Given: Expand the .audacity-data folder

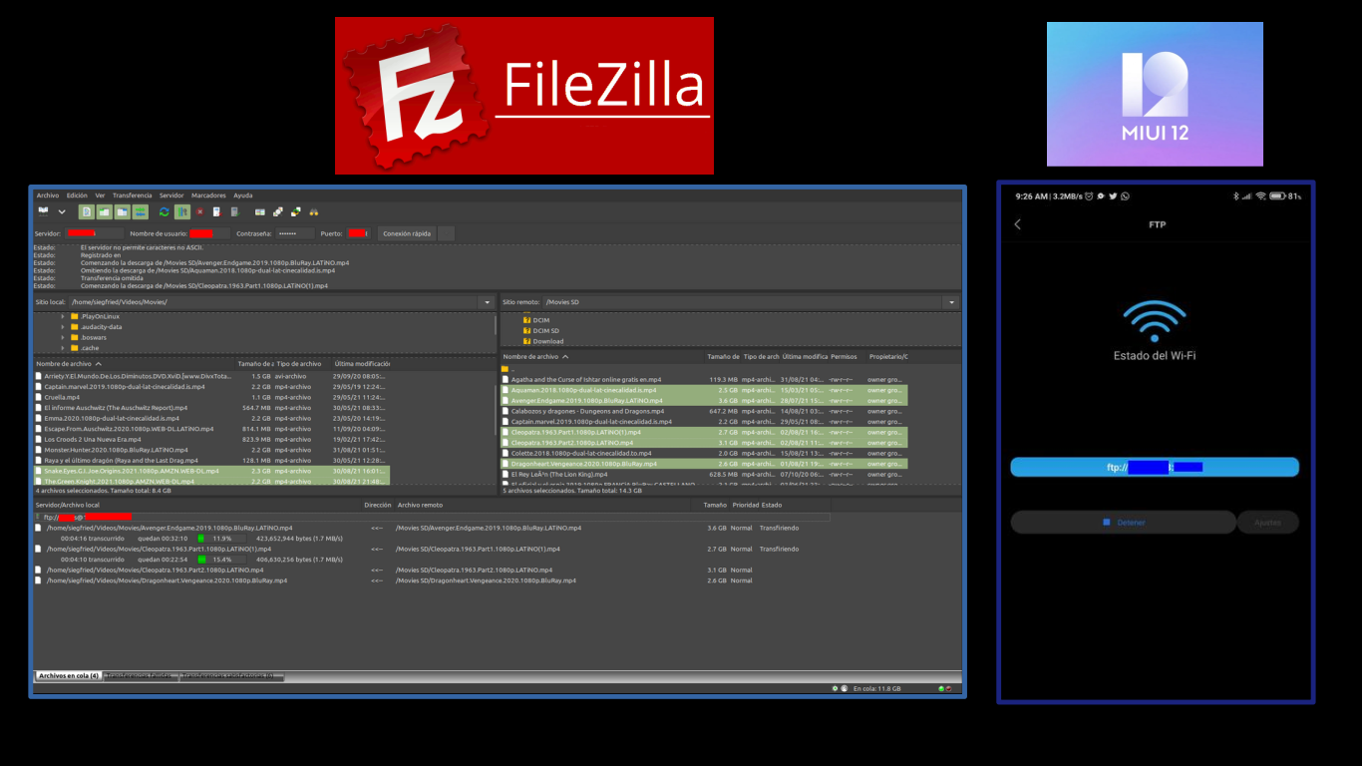Looking at the screenshot, I should (x=63, y=327).
